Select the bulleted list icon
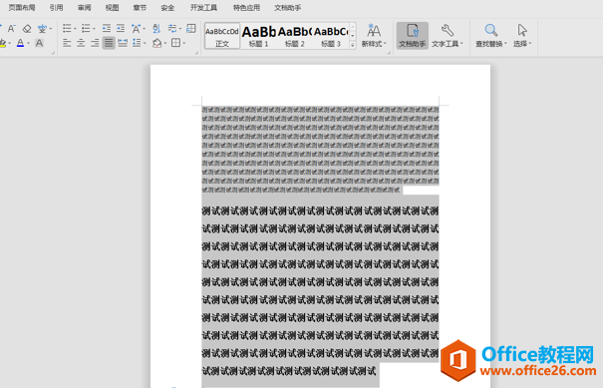603x388 pixels. [x=67, y=29]
